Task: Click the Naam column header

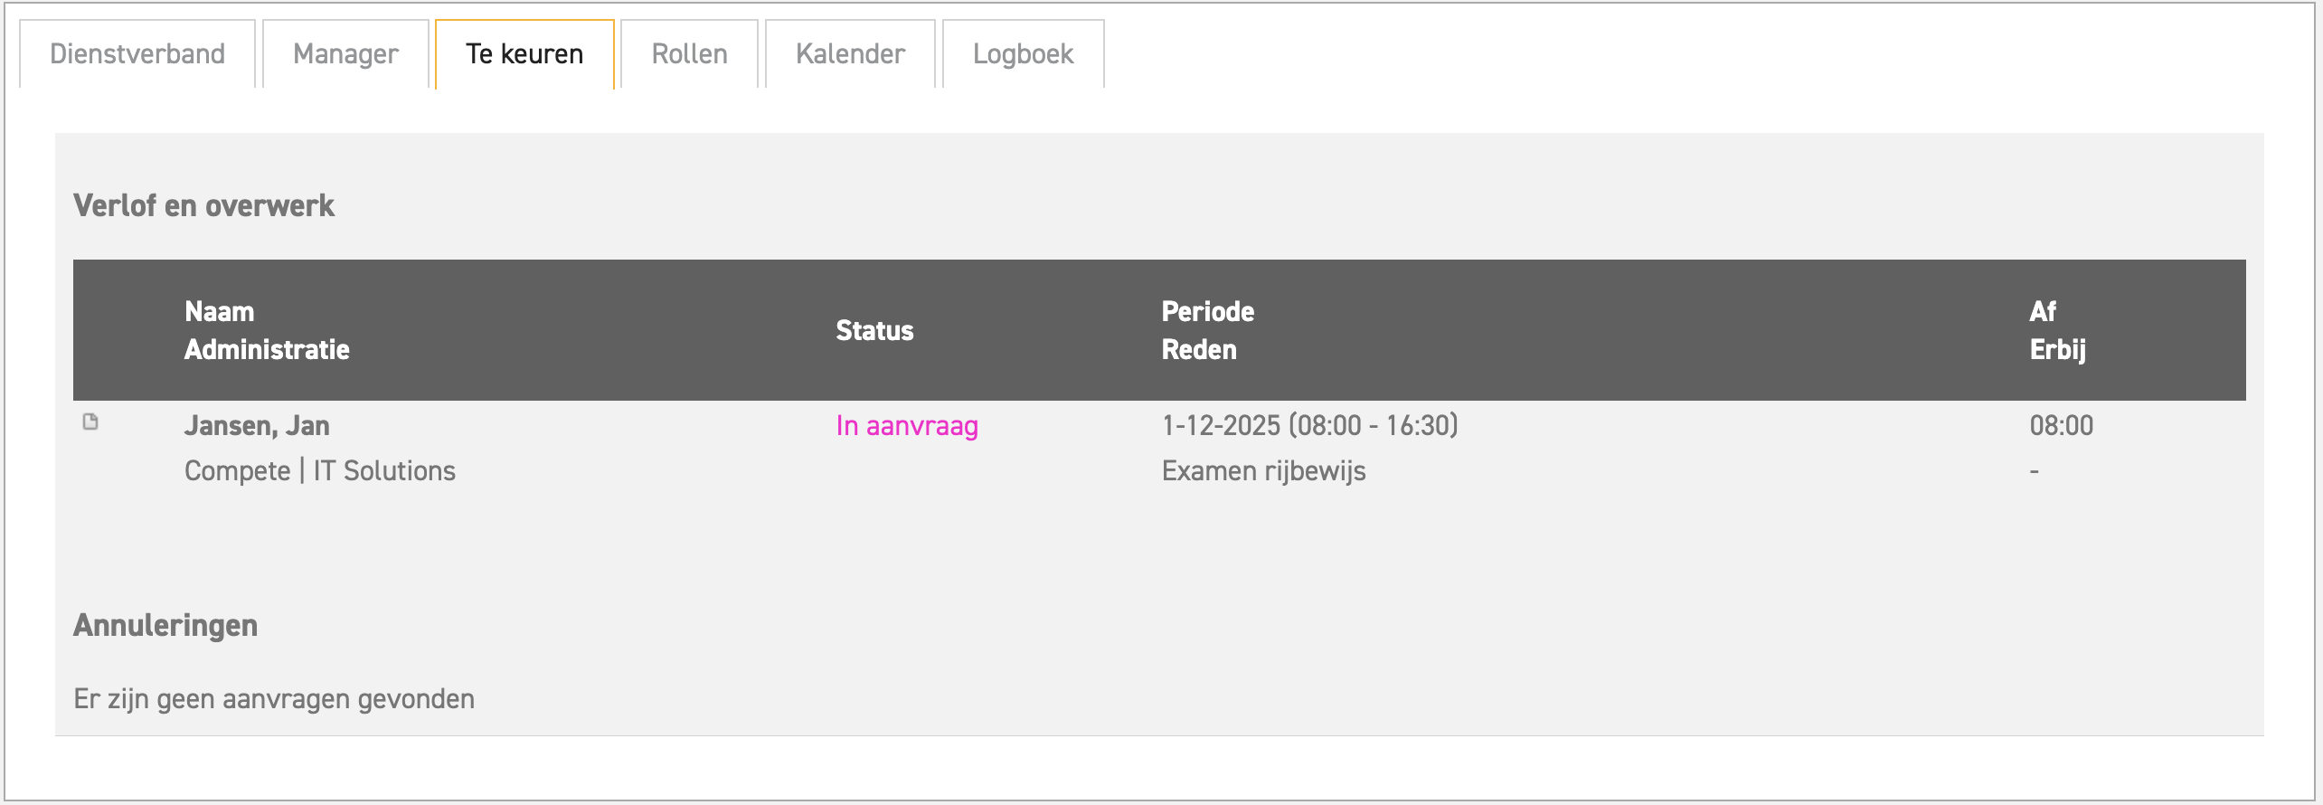Action: tap(220, 312)
